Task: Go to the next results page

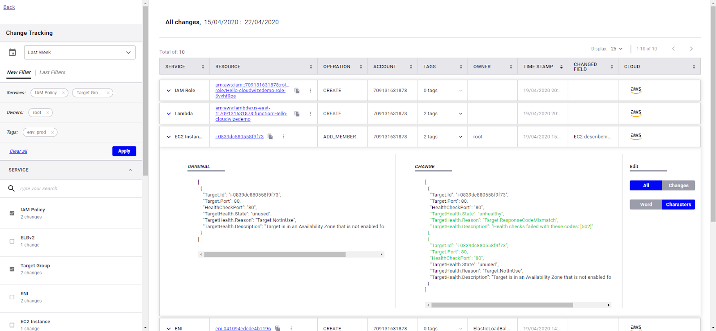Action: point(691,49)
